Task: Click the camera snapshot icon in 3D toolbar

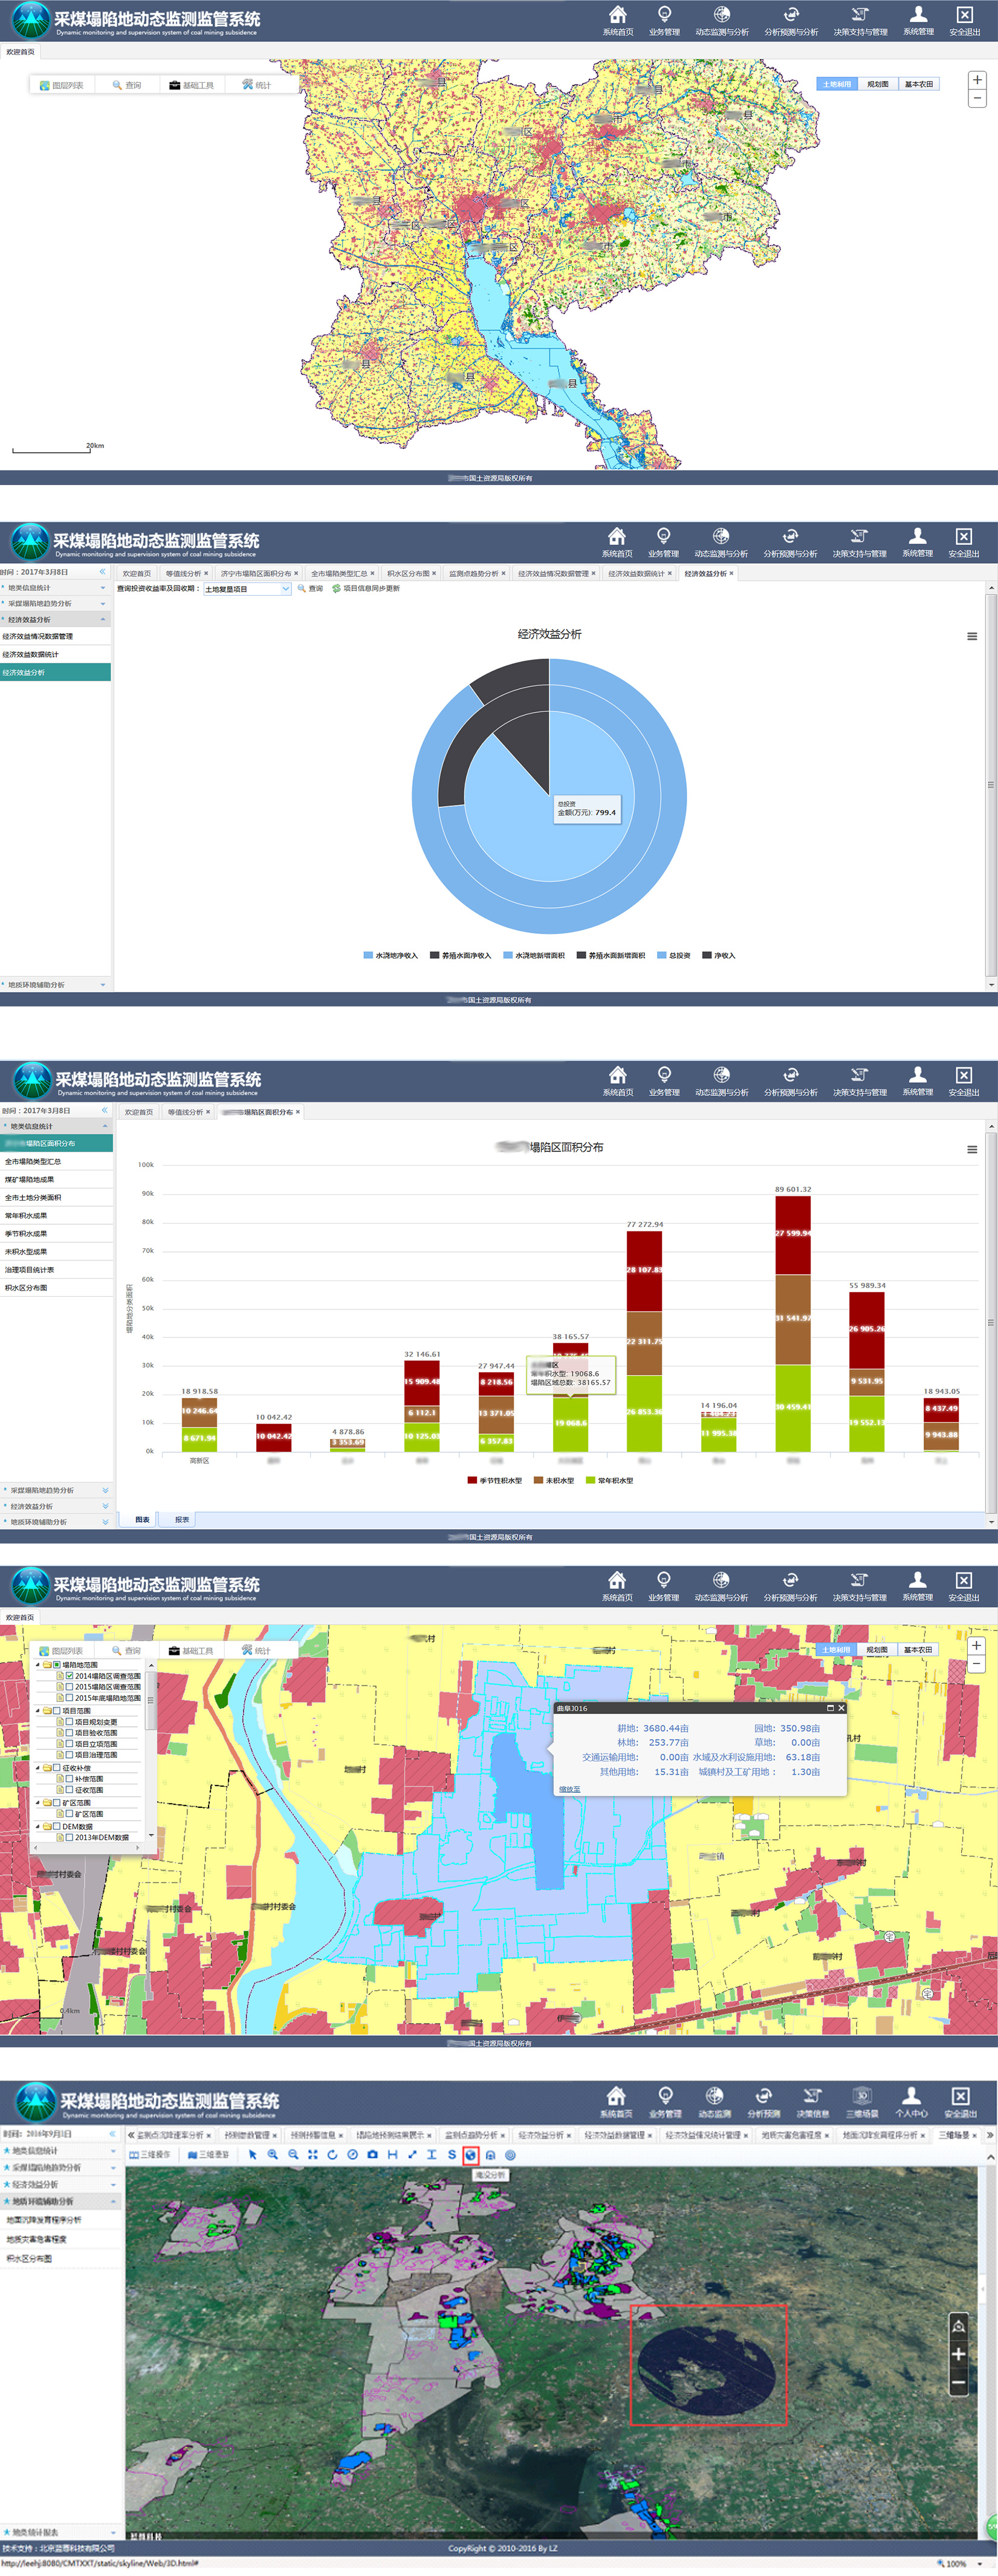Action: click(372, 2154)
